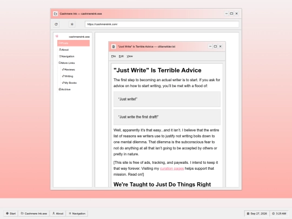Open the Reviews link in sidebar

tap(68, 70)
